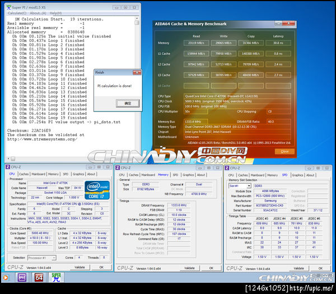Click OK in the right CPU-Z window
Image resolution: width=336 pixels, height=294 pixels.
320,268
